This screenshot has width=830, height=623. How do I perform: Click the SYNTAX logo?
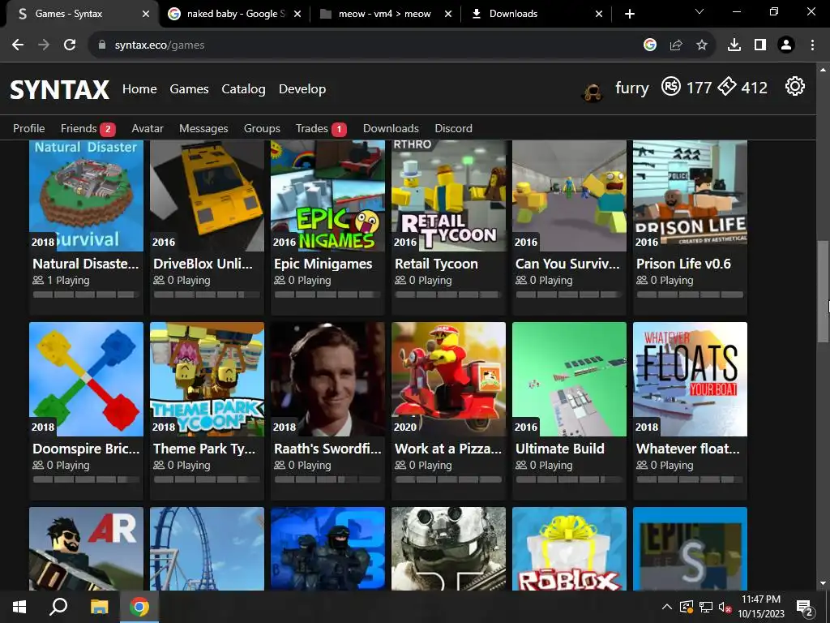click(x=59, y=89)
